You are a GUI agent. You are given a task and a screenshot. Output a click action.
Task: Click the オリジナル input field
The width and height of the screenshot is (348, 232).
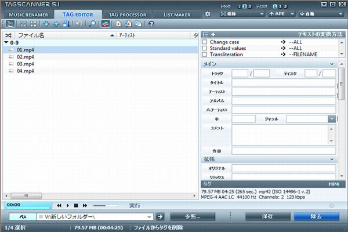(x=284, y=168)
